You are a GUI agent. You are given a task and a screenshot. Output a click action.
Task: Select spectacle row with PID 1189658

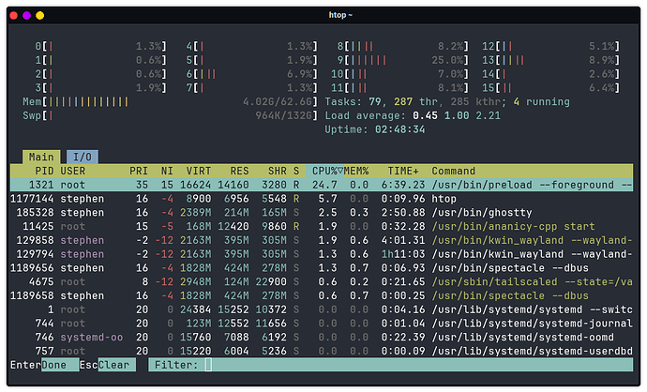(x=322, y=295)
